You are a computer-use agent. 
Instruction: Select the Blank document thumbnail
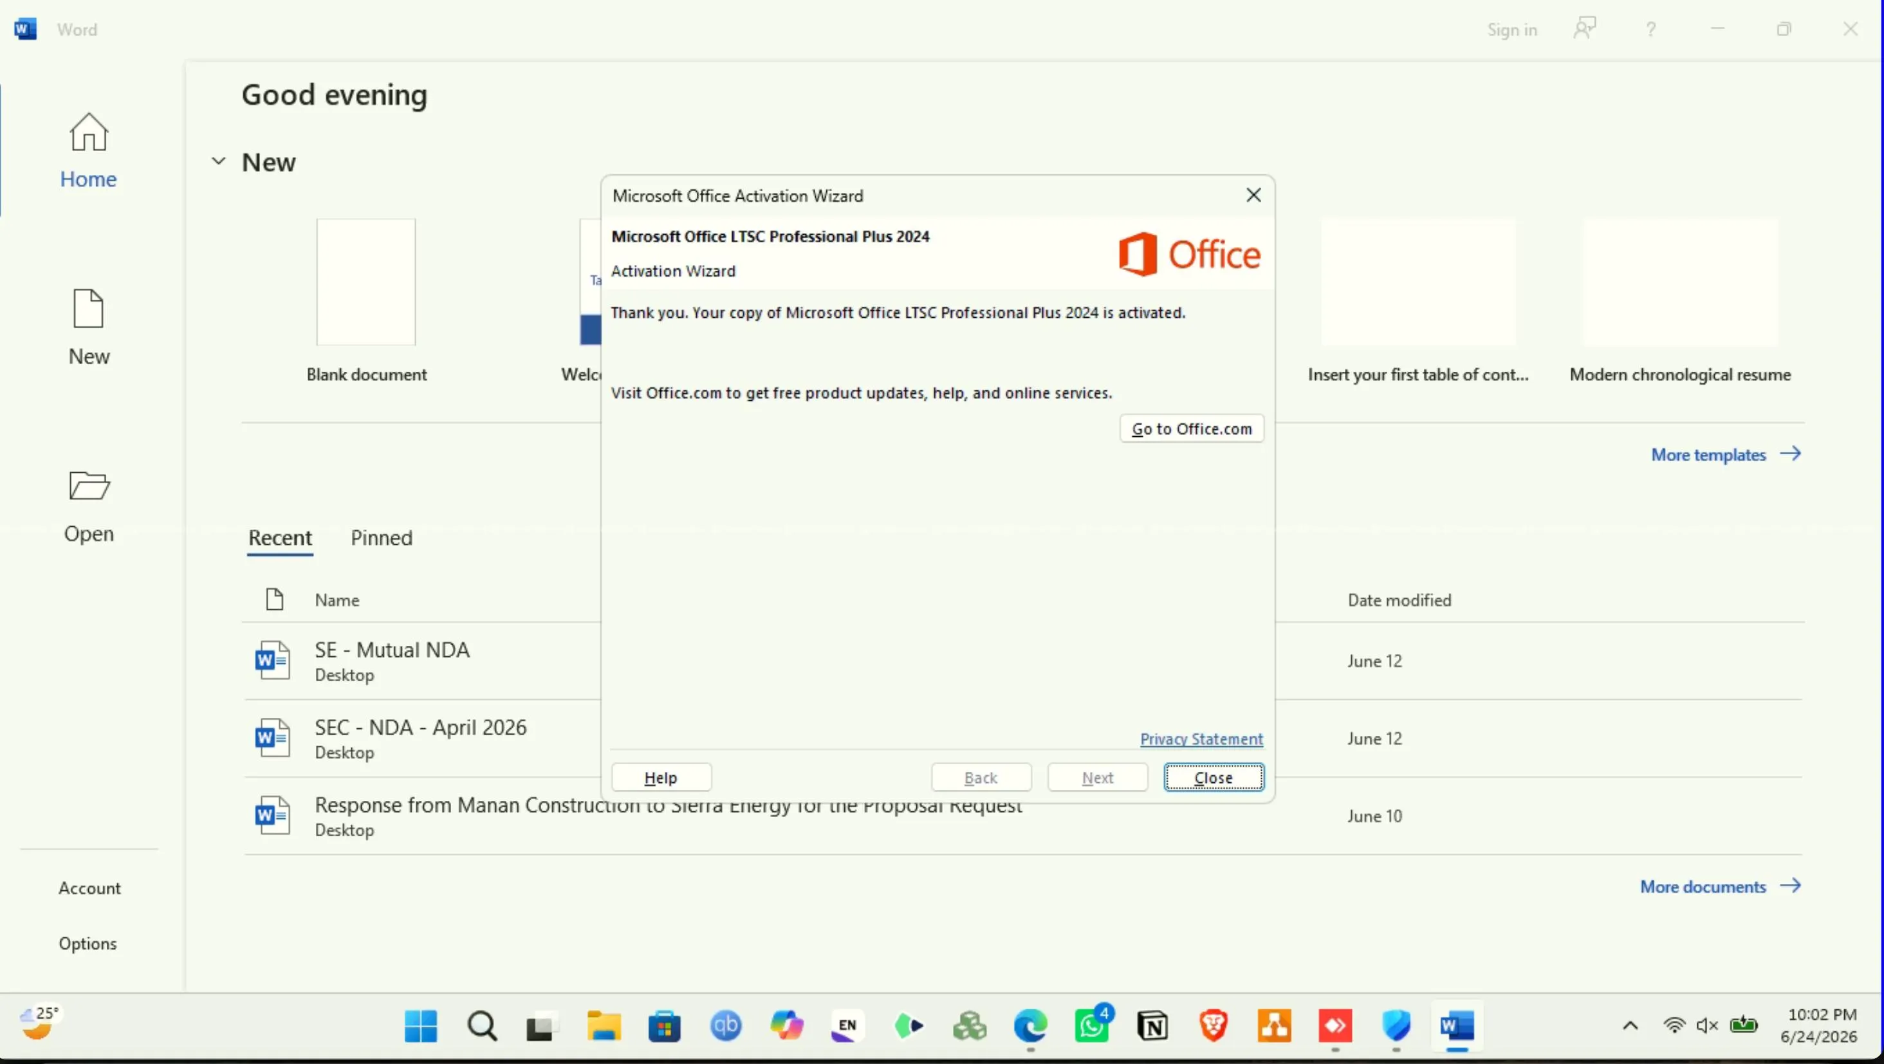[x=365, y=282]
